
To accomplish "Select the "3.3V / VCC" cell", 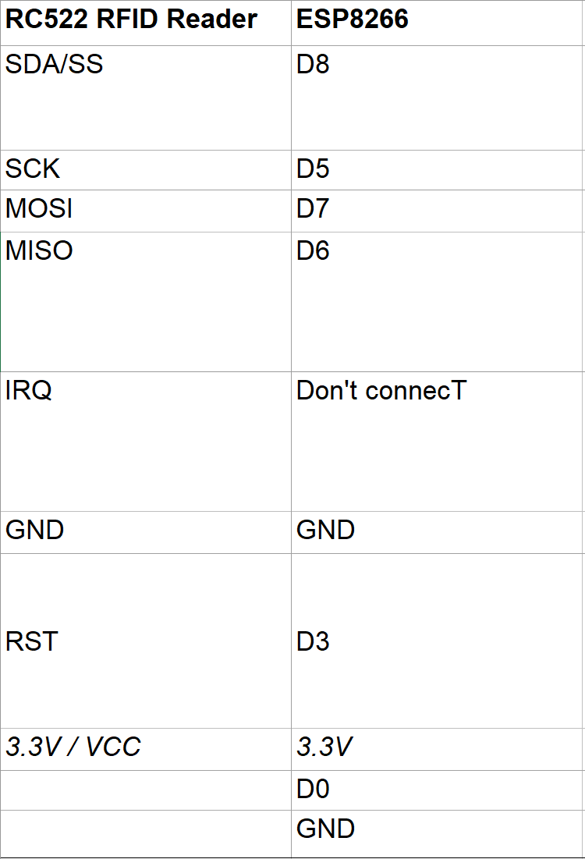I will 73,747.
